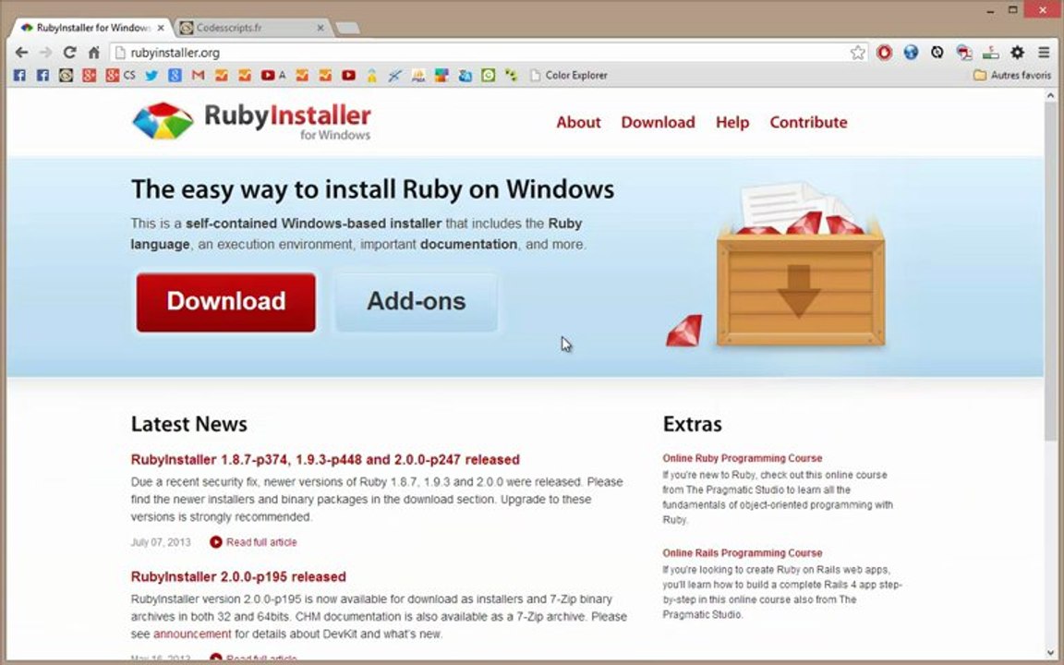Screen dimensions: 1064x665
Task: Open a new tab with the new-tab button
Action: click(347, 28)
